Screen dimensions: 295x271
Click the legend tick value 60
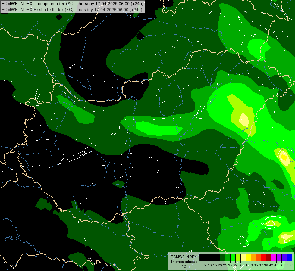(292, 265)
